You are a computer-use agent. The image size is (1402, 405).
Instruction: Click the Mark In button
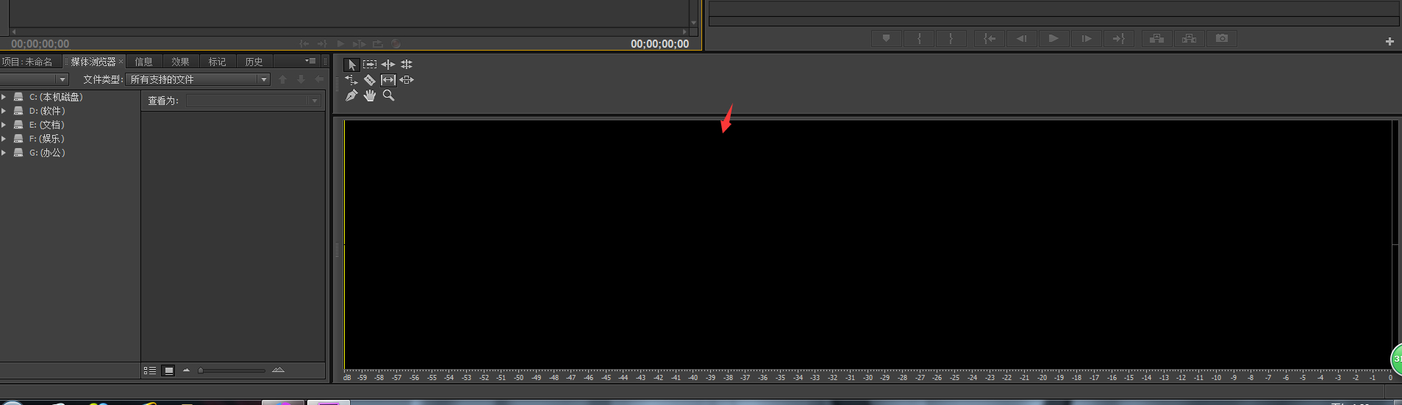[919, 38]
